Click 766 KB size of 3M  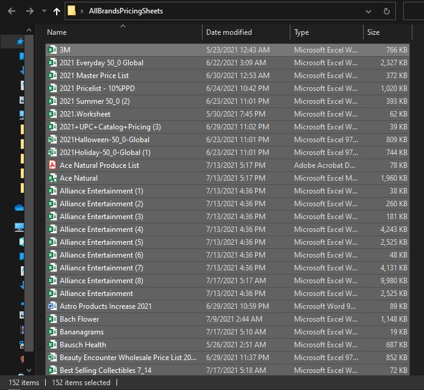coord(397,50)
